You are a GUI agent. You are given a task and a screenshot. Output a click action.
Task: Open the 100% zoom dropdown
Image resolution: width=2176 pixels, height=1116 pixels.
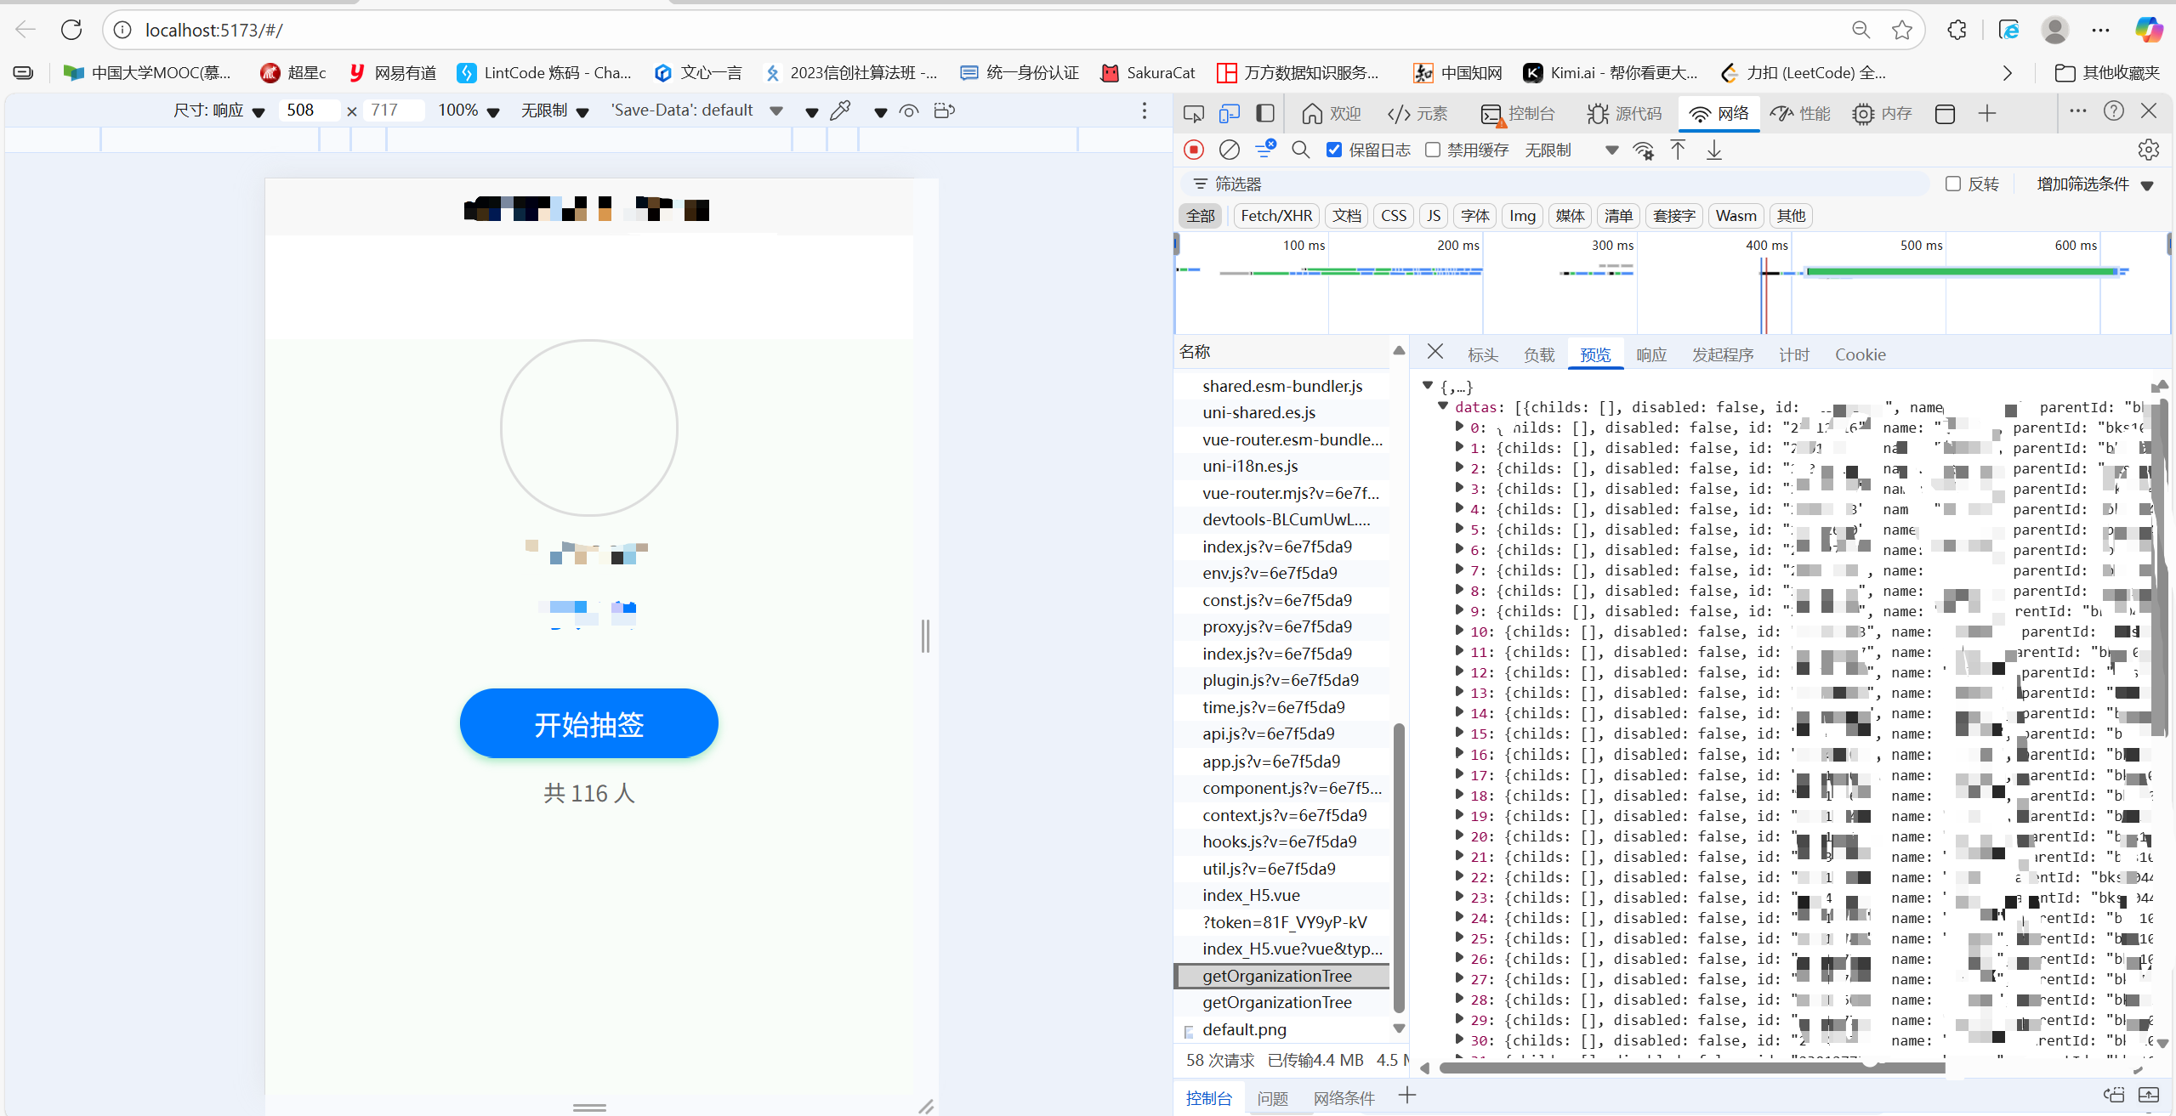click(469, 110)
